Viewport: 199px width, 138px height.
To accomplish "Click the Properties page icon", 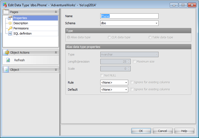I will tap(10, 18).
